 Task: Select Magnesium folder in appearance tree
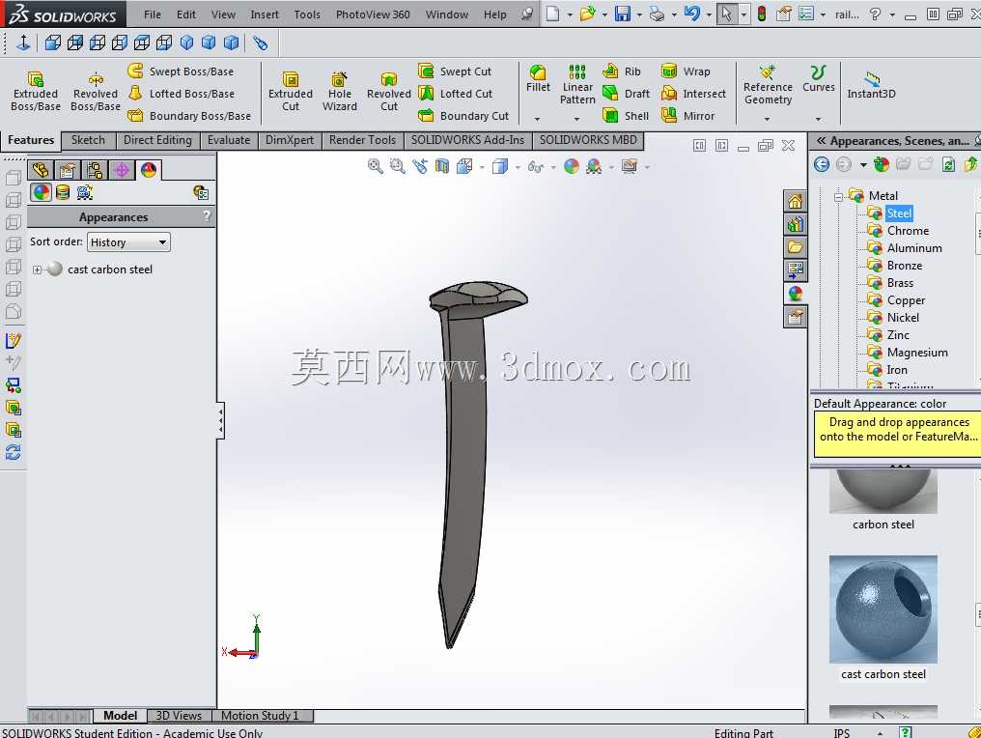click(x=917, y=353)
